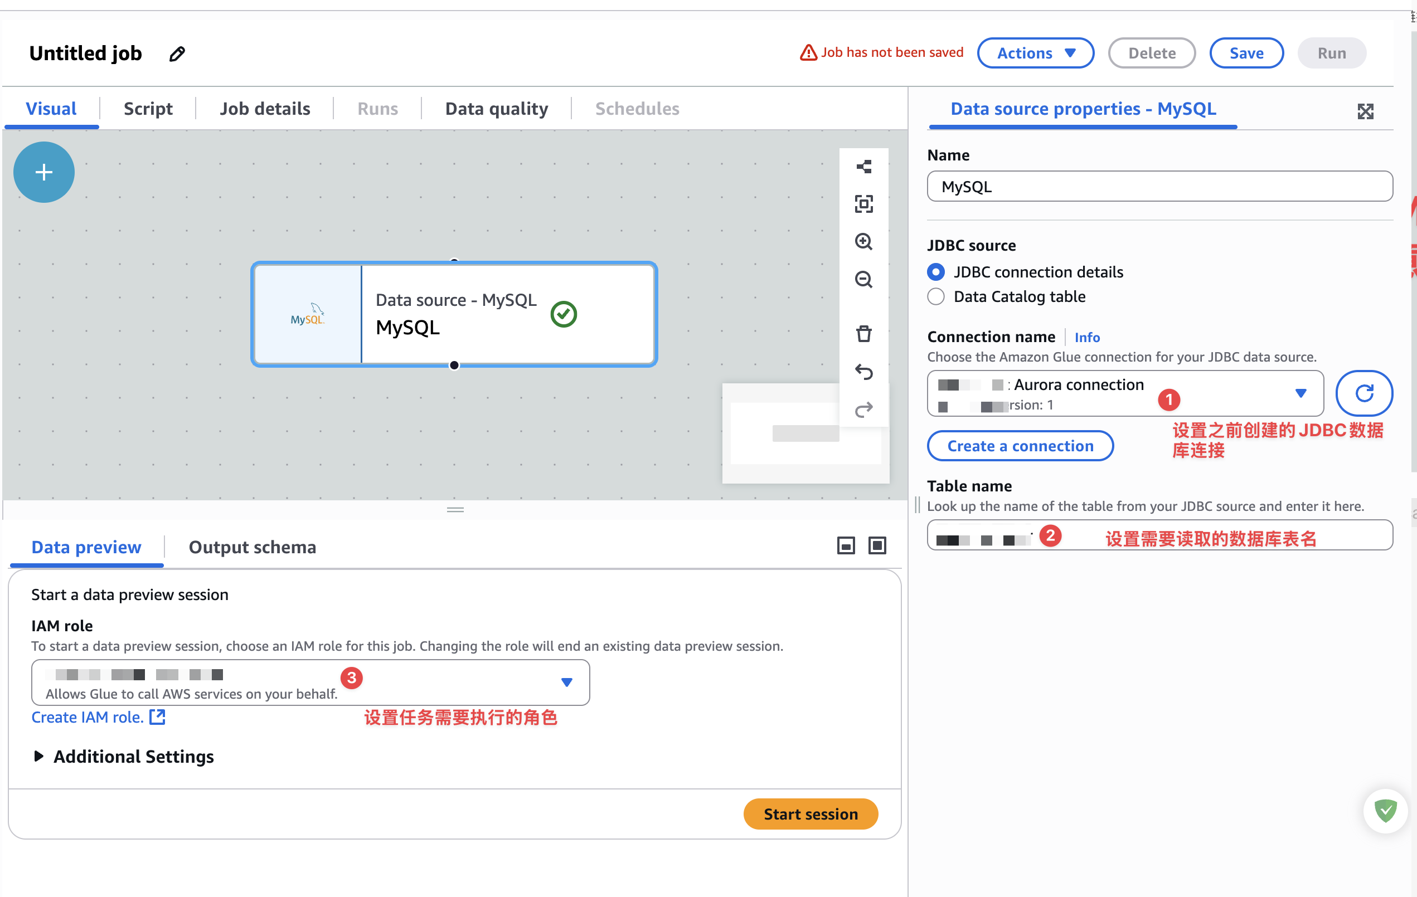The width and height of the screenshot is (1417, 897).
Task: Add a new node with plus button
Action: [x=44, y=172]
